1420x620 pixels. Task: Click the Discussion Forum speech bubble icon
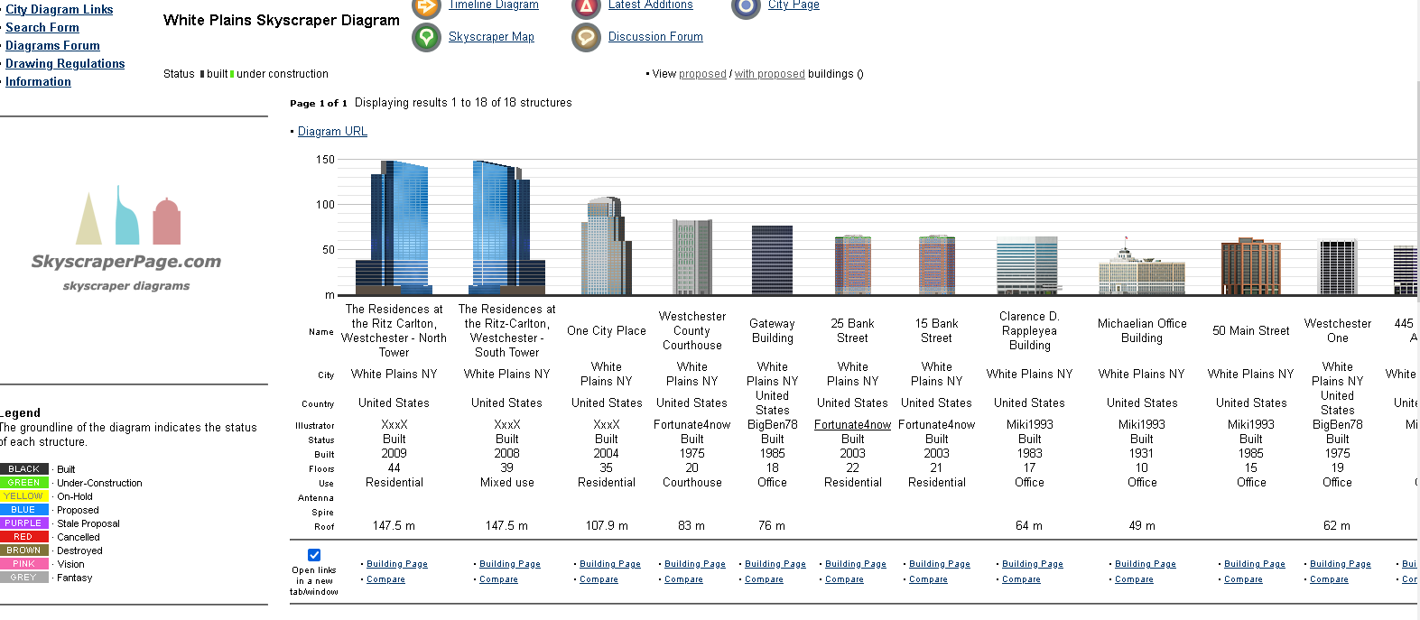586,37
